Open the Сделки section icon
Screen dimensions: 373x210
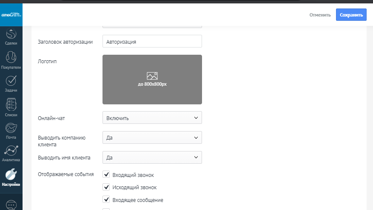[11, 33]
